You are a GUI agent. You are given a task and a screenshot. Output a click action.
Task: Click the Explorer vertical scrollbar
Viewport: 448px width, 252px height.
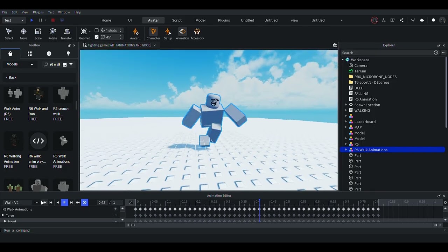click(x=446, y=93)
